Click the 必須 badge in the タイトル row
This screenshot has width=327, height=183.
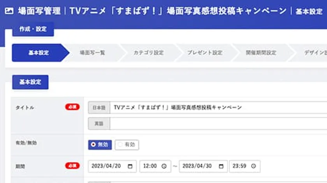[72, 107]
